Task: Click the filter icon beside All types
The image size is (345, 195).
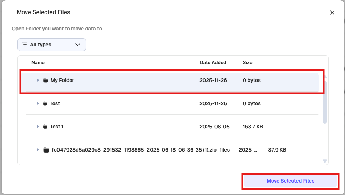Action: coord(25,45)
